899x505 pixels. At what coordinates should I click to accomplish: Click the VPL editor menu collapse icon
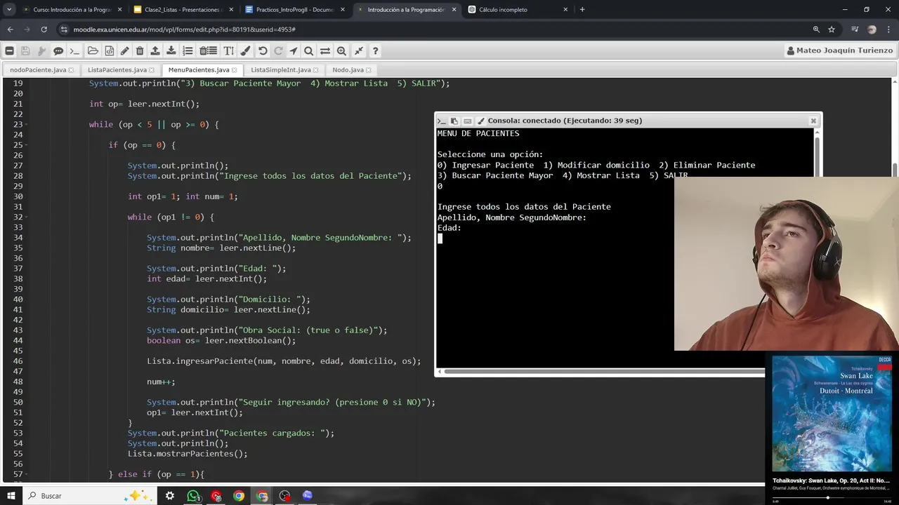10,50
